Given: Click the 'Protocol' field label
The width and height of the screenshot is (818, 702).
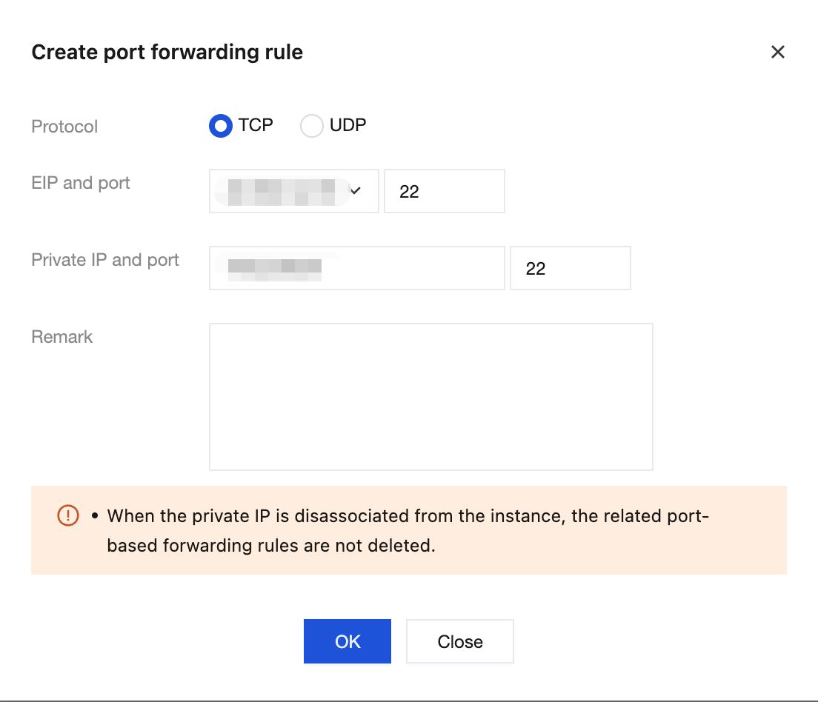Looking at the screenshot, I should (x=64, y=127).
